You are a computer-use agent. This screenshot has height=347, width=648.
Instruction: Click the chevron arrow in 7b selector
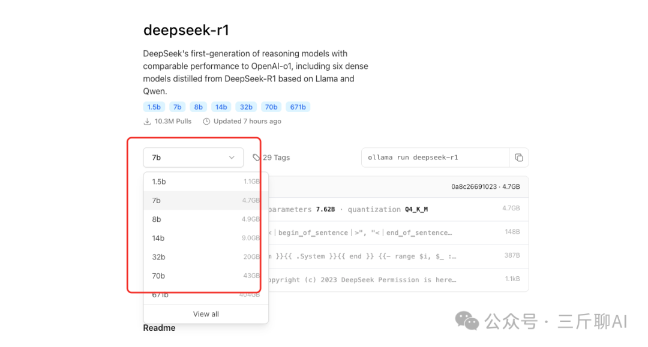232,158
